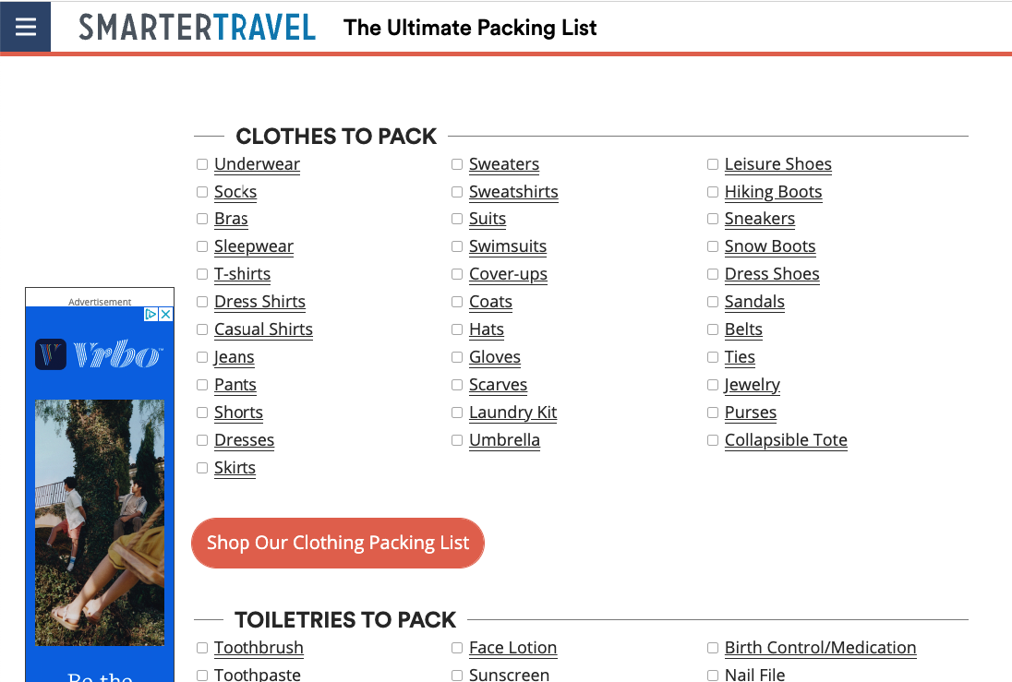Open the Collapsible Tote link
The image size is (1012, 682).
(x=786, y=440)
